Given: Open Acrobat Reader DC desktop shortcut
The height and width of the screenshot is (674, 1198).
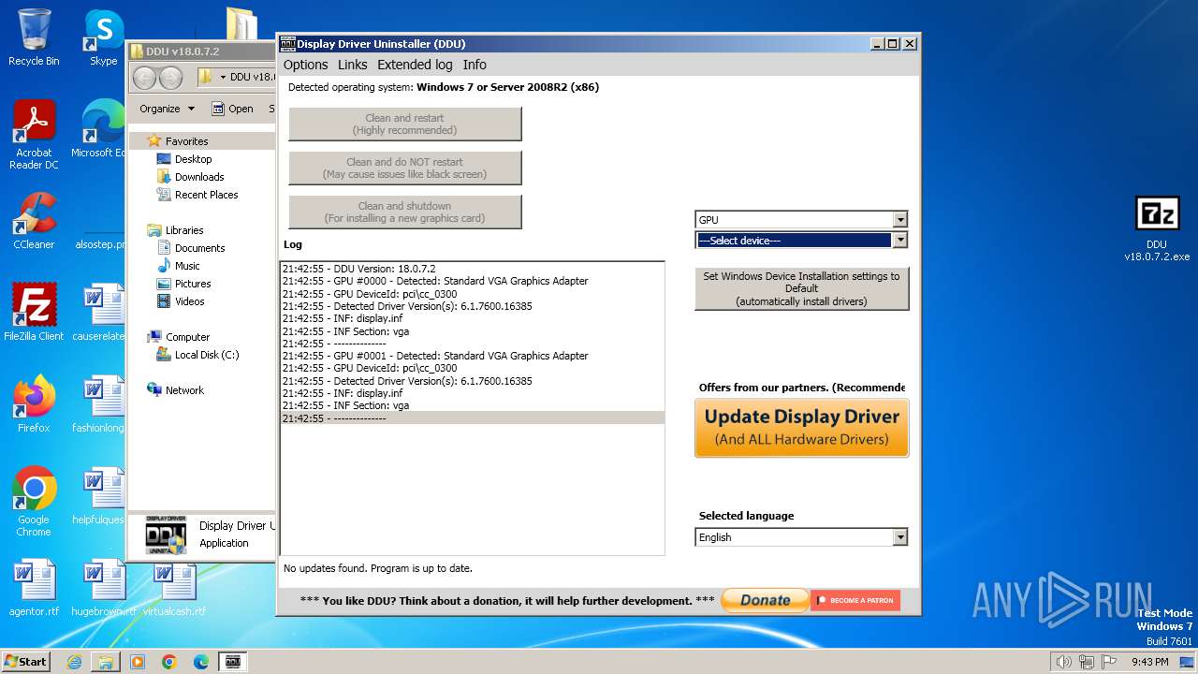Looking at the screenshot, I should [34, 135].
